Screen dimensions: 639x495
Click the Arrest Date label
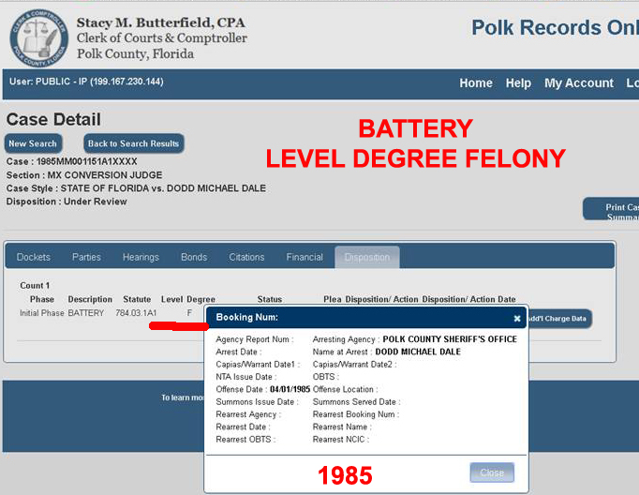coord(238,352)
